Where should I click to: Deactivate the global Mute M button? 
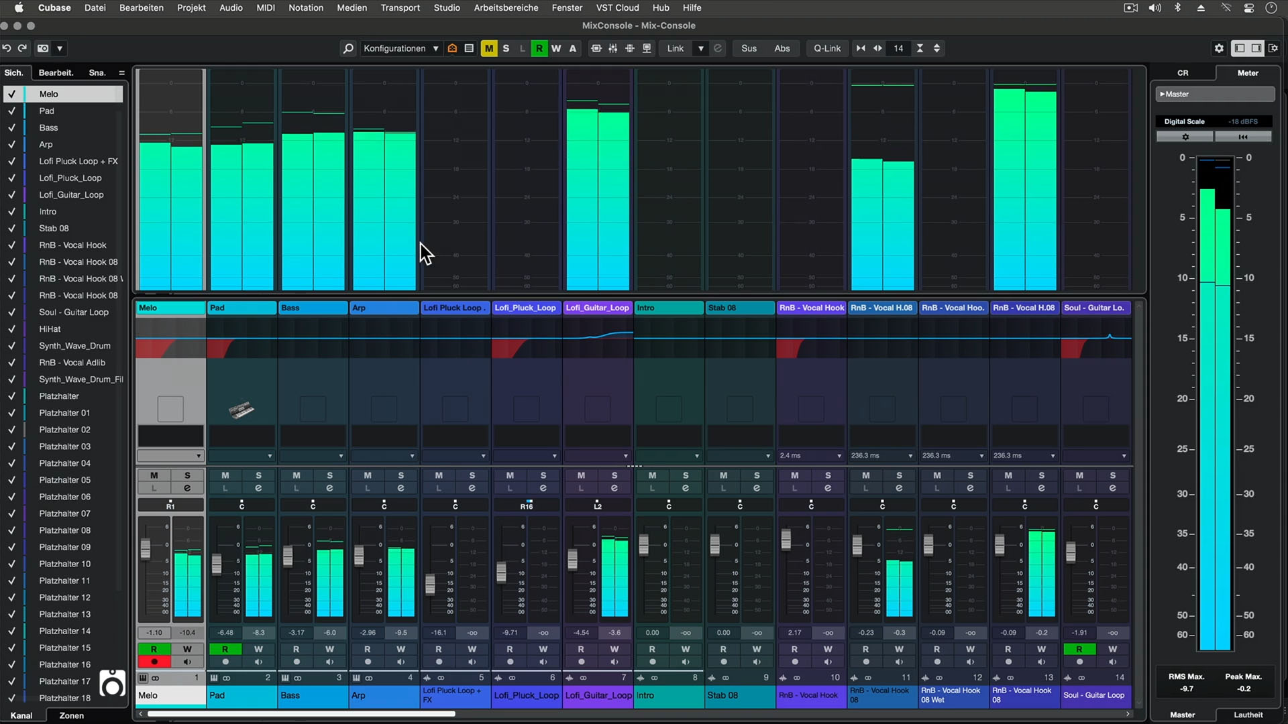(x=489, y=48)
